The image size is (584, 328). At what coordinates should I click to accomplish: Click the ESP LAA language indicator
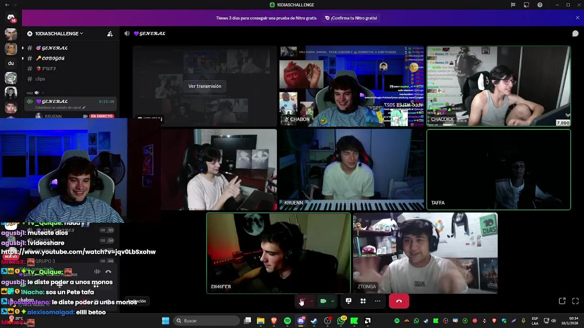(535, 321)
